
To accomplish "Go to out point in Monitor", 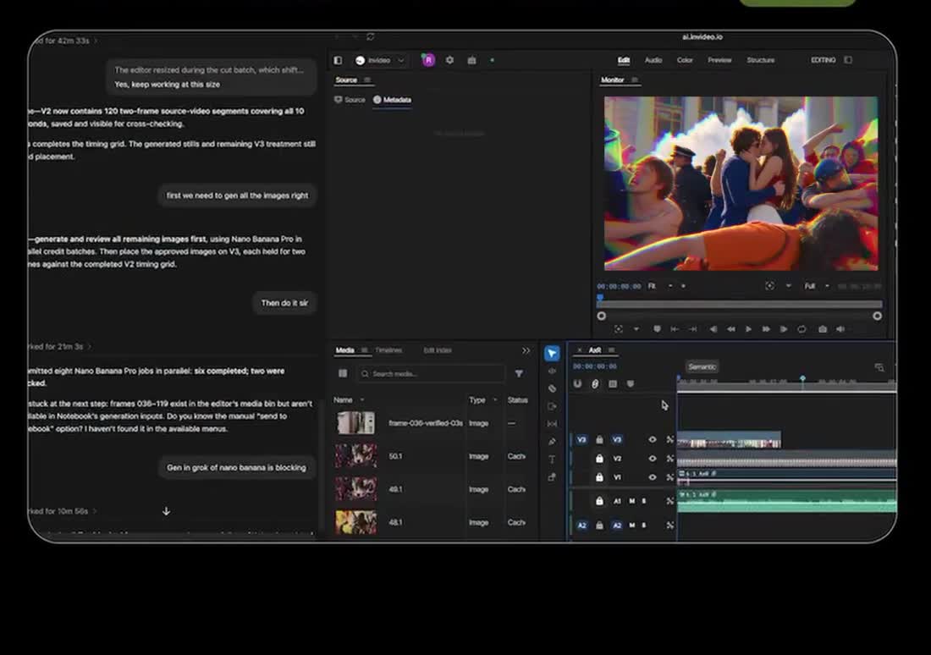I will (x=692, y=329).
